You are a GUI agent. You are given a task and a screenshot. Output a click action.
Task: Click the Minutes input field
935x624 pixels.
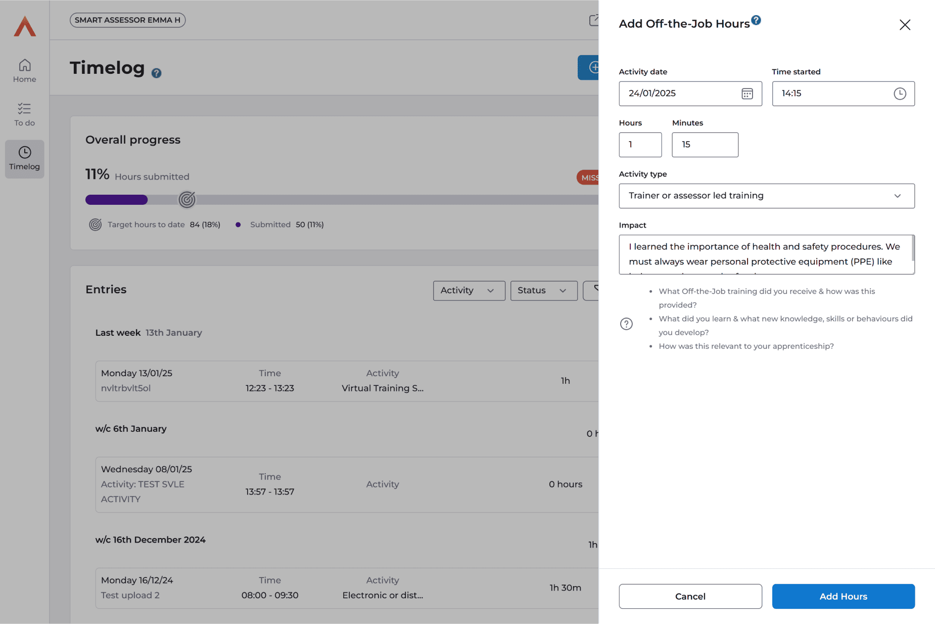pos(705,145)
